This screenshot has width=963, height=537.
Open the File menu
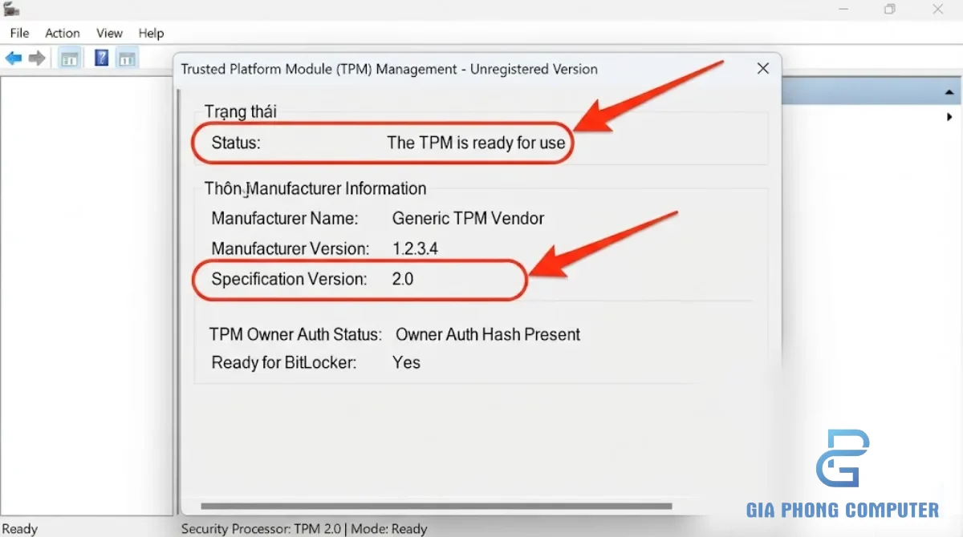(x=19, y=33)
